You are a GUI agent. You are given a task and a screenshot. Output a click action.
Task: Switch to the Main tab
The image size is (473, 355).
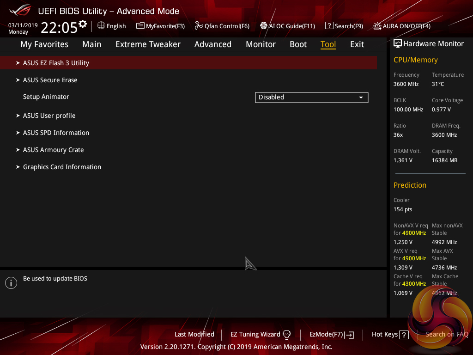pos(92,44)
